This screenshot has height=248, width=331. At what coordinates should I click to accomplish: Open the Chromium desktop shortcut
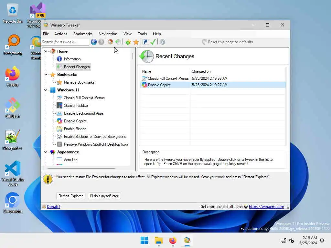pos(13,203)
